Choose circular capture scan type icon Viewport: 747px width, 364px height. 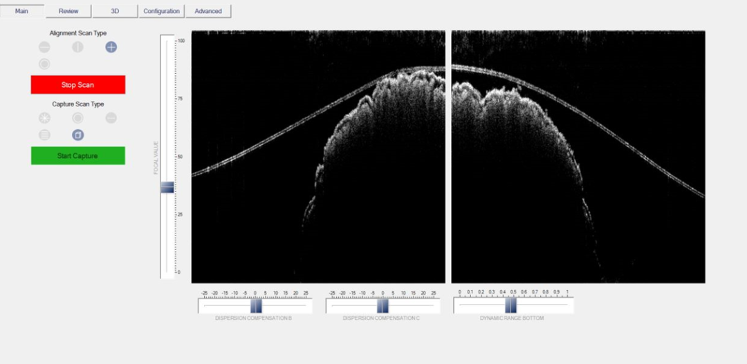tap(77, 118)
